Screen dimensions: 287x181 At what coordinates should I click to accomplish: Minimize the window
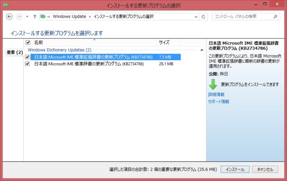[256, 4]
